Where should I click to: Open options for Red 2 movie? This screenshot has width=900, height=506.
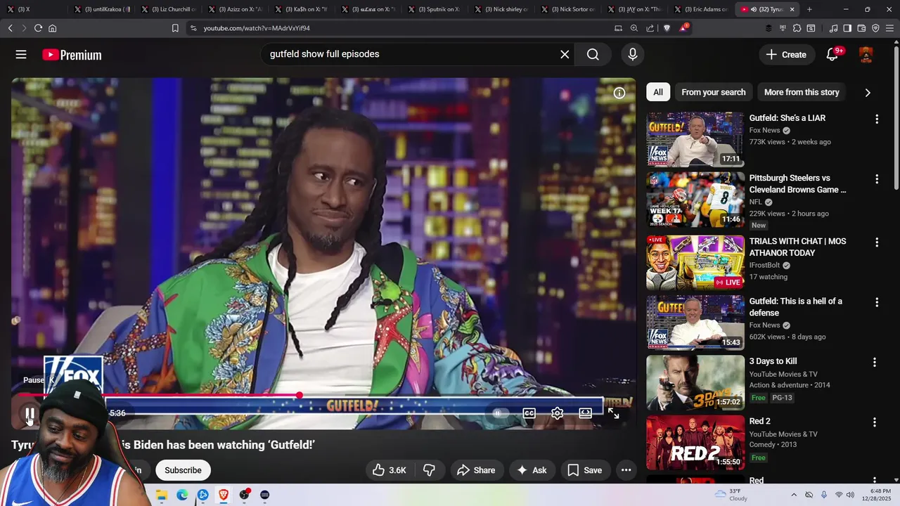point(874,422)
